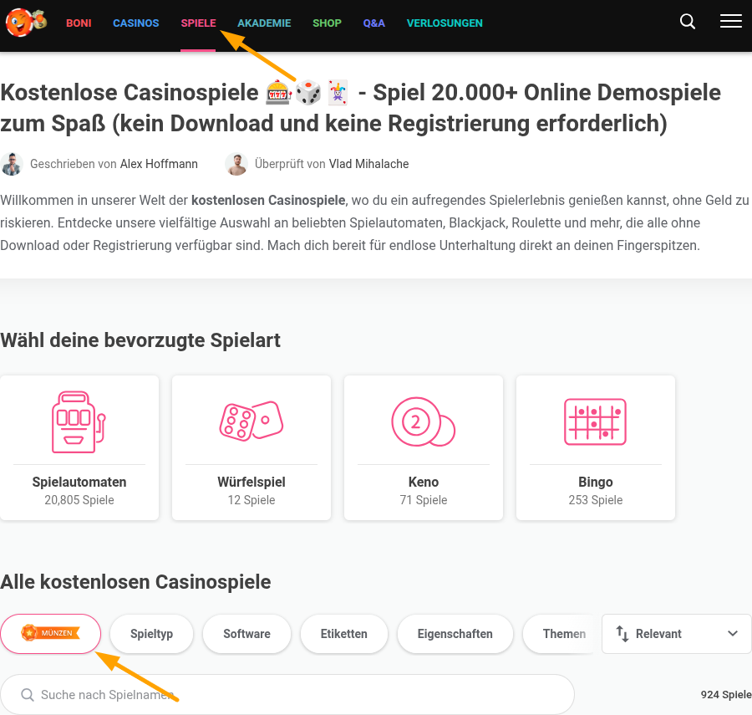Click the slot machine Spielautomaten icon
752x715 pixels.
point(79,421)
